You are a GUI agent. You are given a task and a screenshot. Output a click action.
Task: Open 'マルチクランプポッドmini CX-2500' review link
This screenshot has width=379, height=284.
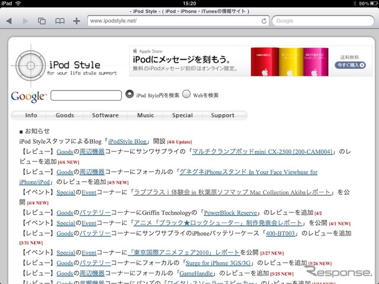[x=262, y=151]
